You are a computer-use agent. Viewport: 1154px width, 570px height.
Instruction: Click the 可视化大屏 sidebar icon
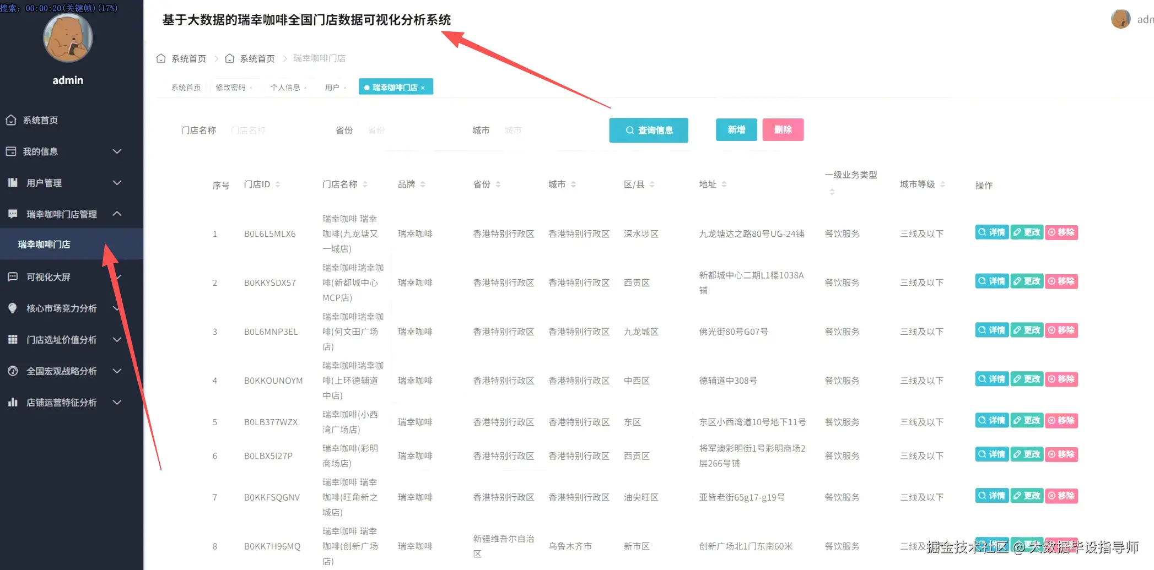click(x=13, y=277)
